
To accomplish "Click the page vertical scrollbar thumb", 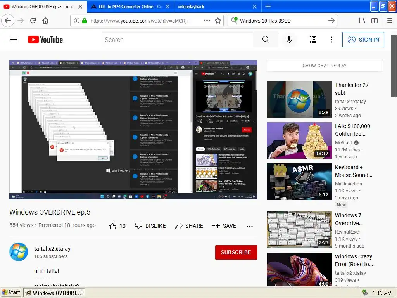I will point(394,66).
